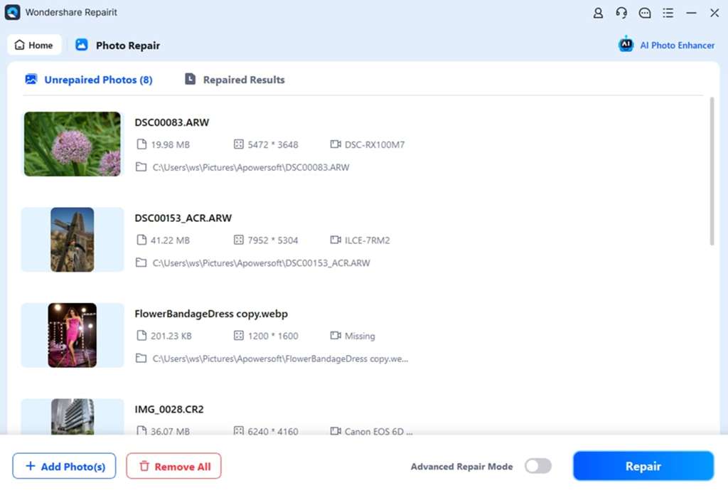Go to the Home tab

point(33,45)
